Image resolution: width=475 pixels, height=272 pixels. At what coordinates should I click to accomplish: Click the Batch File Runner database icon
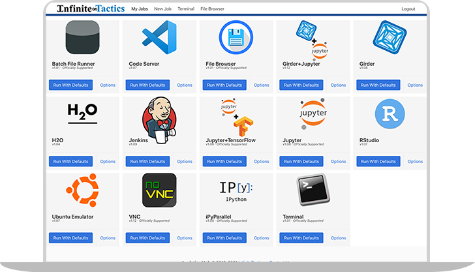[x=82, y=37]
